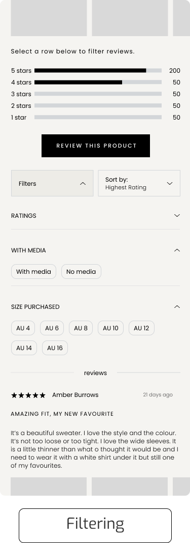190x543 pixels.
Task: Filter reviews by the 5 stars row
Action: pos(96,71)
